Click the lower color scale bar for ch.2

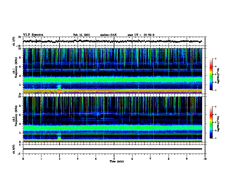(211, 122)
